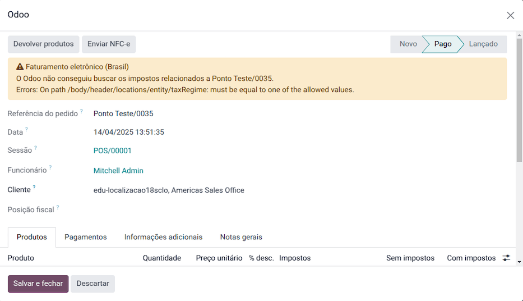Select the Lançado status stage
The image size is (523, 301).
point(483,44)
